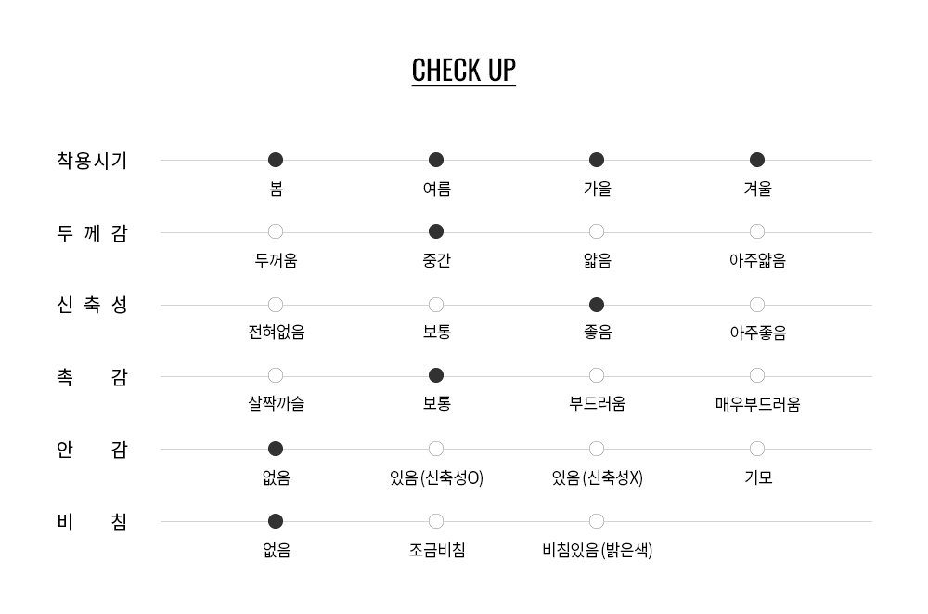
Task: Choose 매우부드러움 texture option circle
Action: [757, 375]
